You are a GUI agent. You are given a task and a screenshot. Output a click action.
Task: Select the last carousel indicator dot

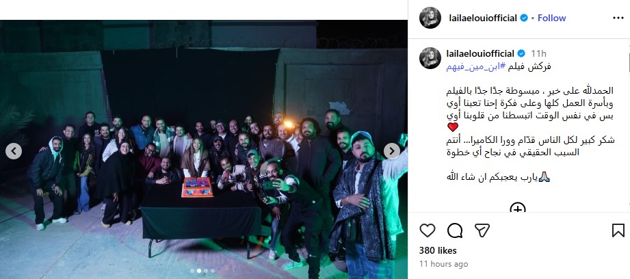coord(213,271)
